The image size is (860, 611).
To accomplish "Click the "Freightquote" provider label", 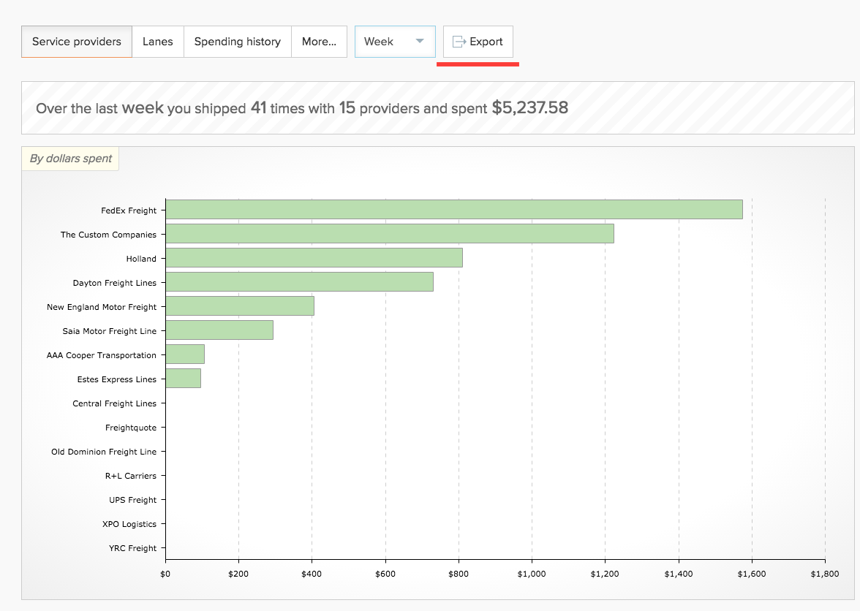I will point(131,428).
